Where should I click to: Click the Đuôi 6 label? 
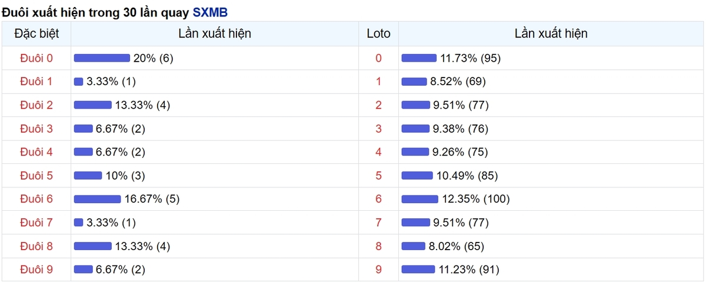coord(36,199)
